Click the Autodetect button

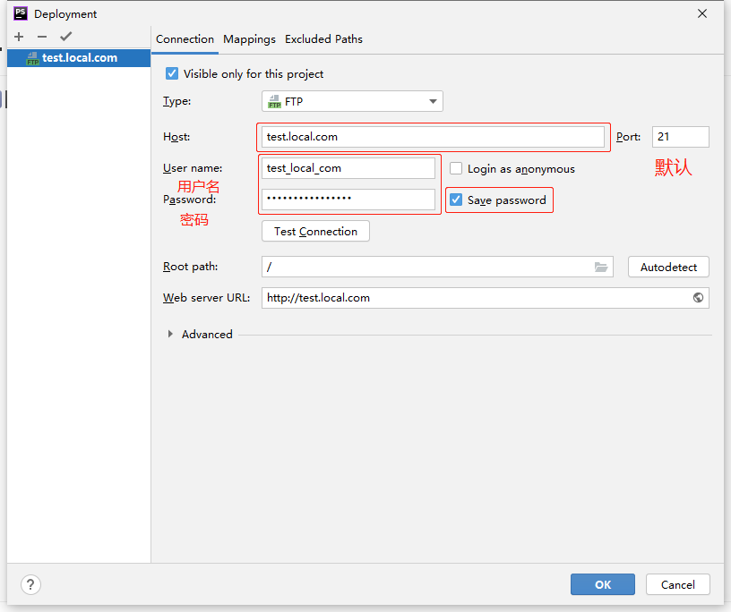pyautogui.click(x=668, y=267)
